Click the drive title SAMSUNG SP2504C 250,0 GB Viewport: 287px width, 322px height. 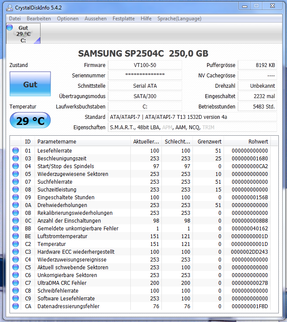[x=143, y=54]
